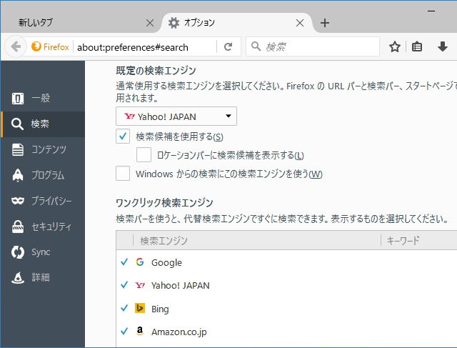457x348 pixels.
Task: Bookmark this page with the star icon
Action: pyautogui.click(x=395, y=46)
